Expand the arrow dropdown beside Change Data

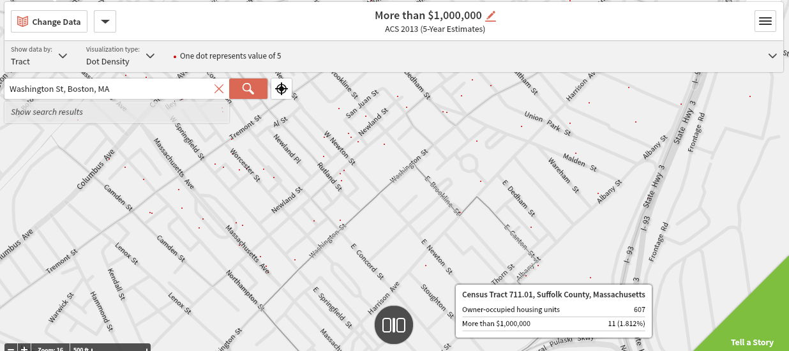coord(105,22)
